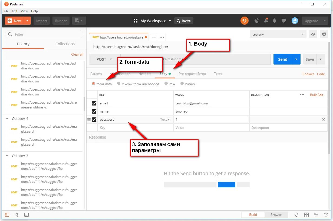Click Clear all history link
The width and height of the screenshot is (333, 221).
(x=77, y=55)
